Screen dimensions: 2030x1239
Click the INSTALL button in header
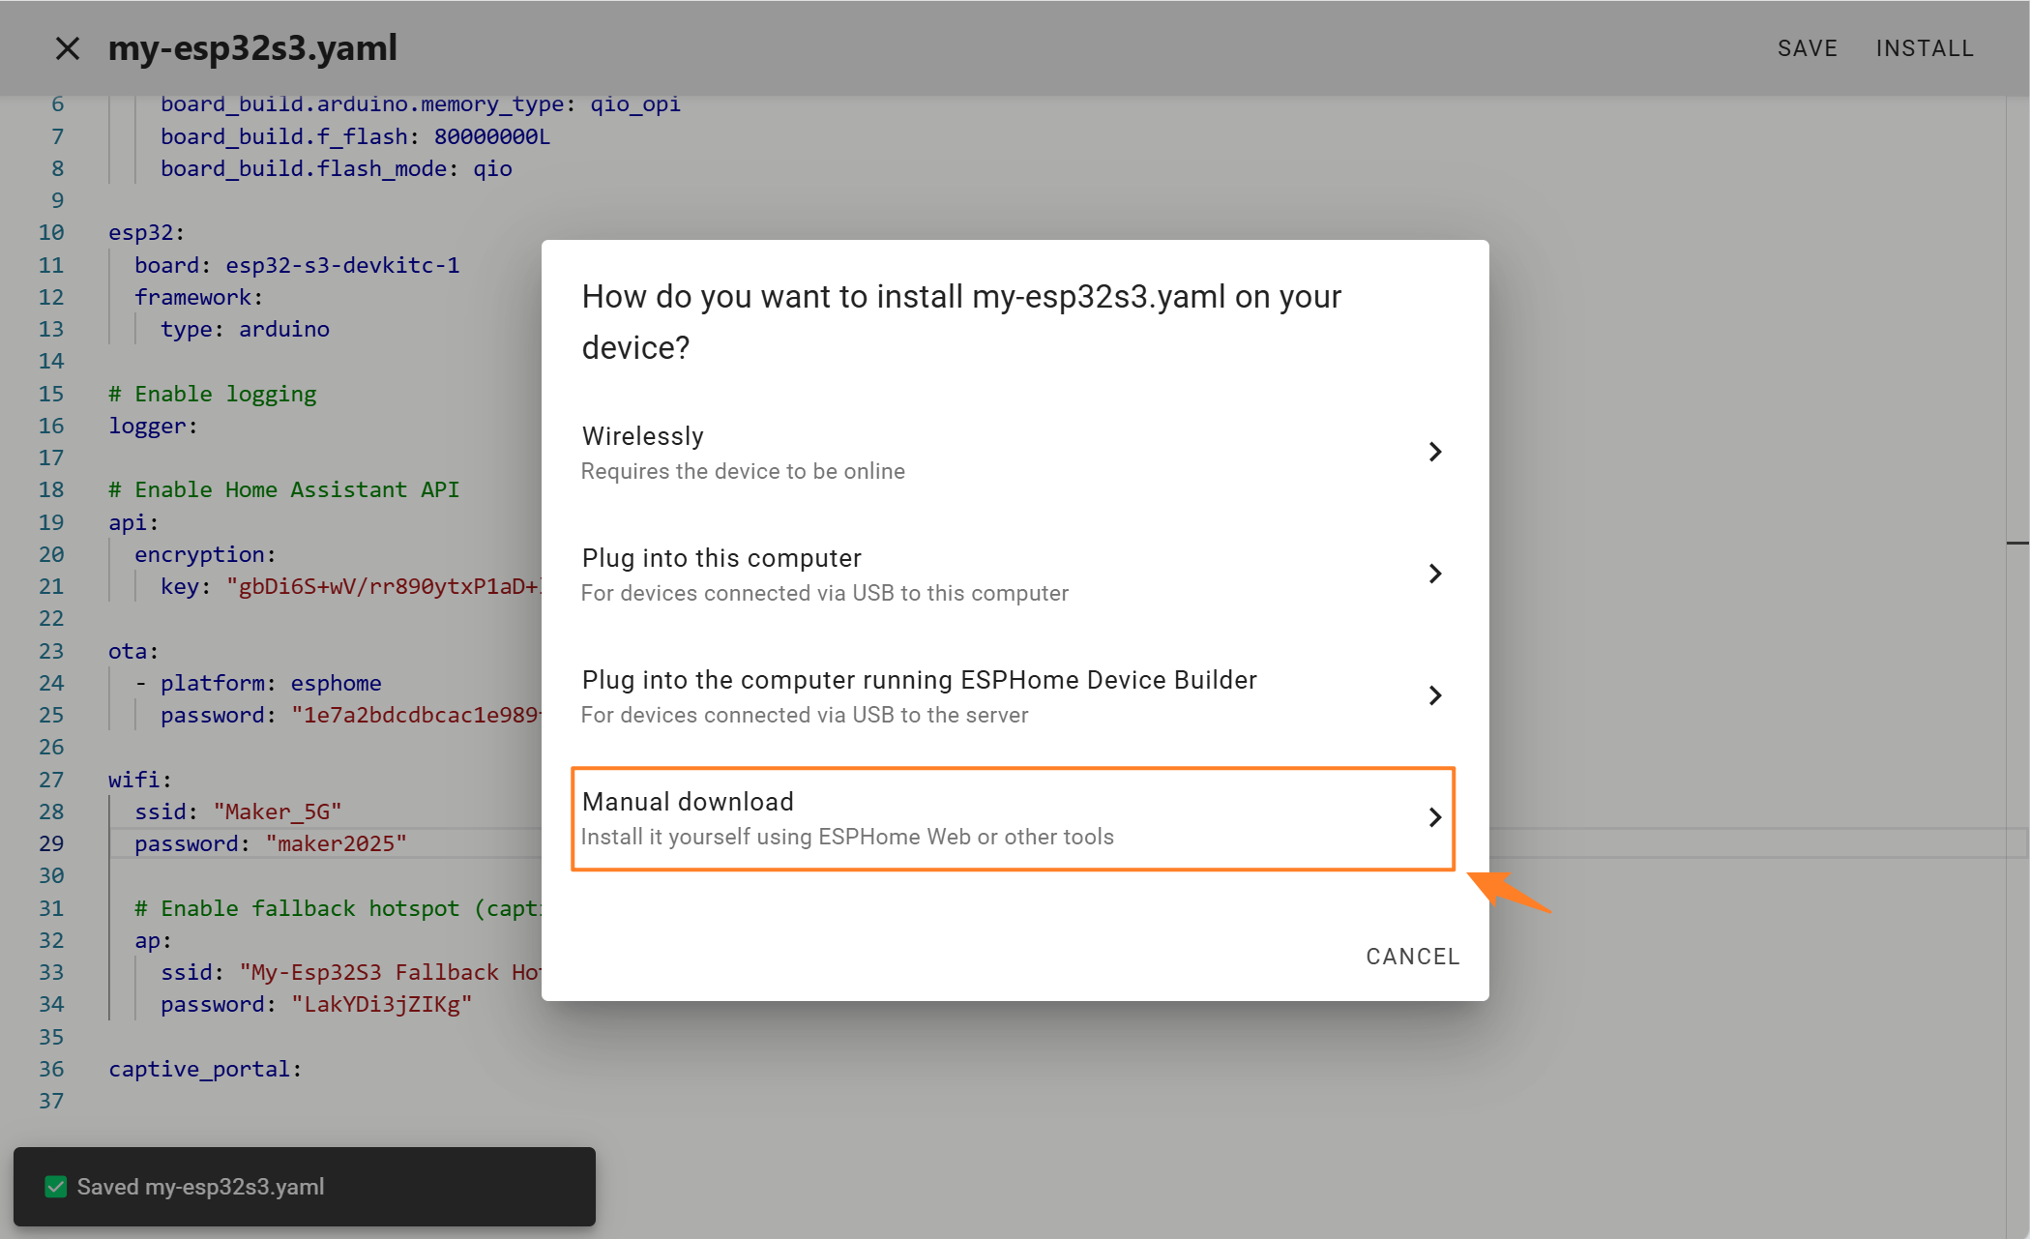point(1925,48)
